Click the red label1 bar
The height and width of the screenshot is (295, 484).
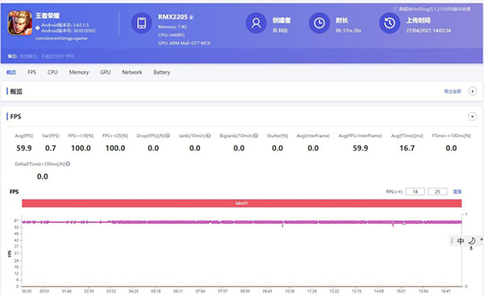pyautogui.click(x=242, y=203)
